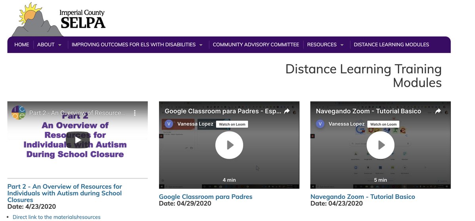Play the Google Classroom para Padres video
Screen dimensions: 475x221
pyautogui.click(x=229, y=145)
